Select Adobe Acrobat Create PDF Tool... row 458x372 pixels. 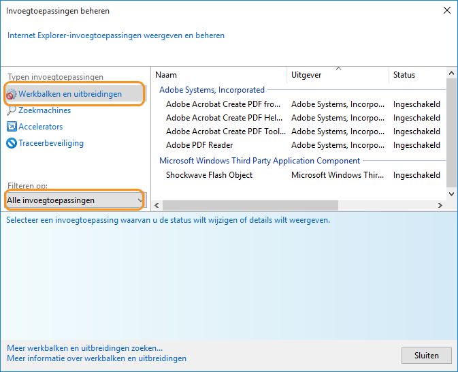coord(299,131)
